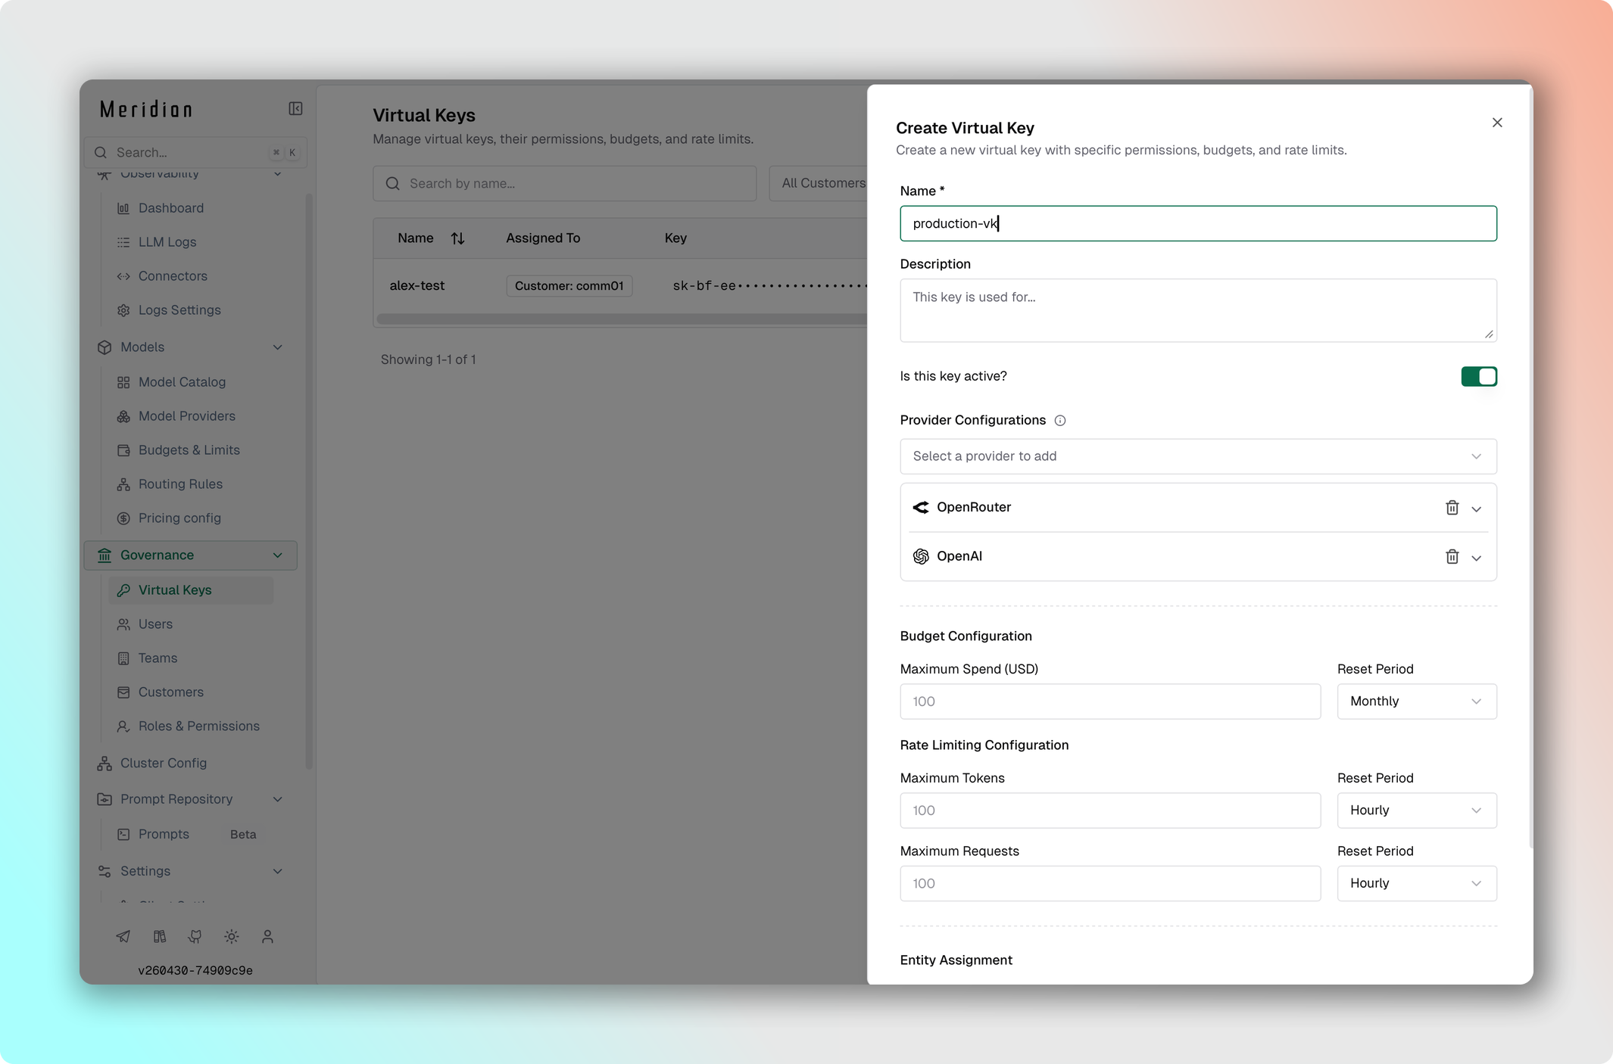The width and height of the screenshot is (1613, 1064).
Task: Select Virtual Keys in the sidebar
Action: click(191, 590)
